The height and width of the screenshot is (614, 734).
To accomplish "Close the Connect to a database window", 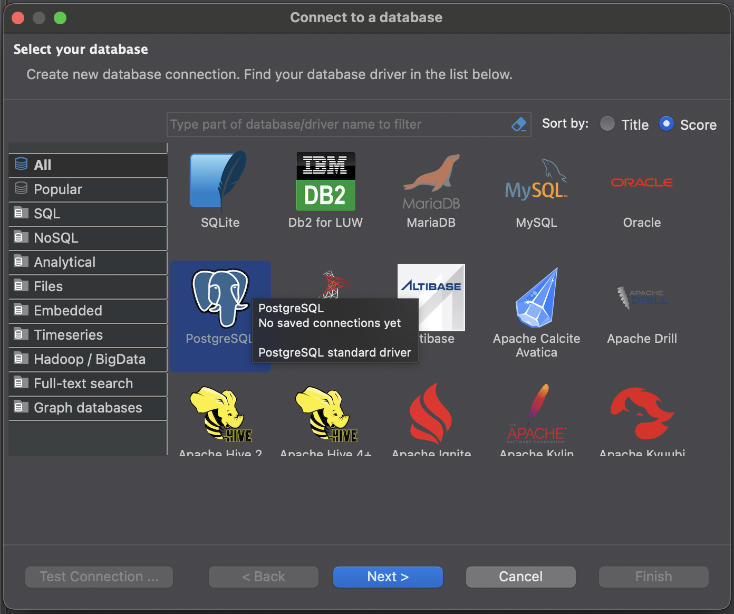I will [x=18, y=18].
